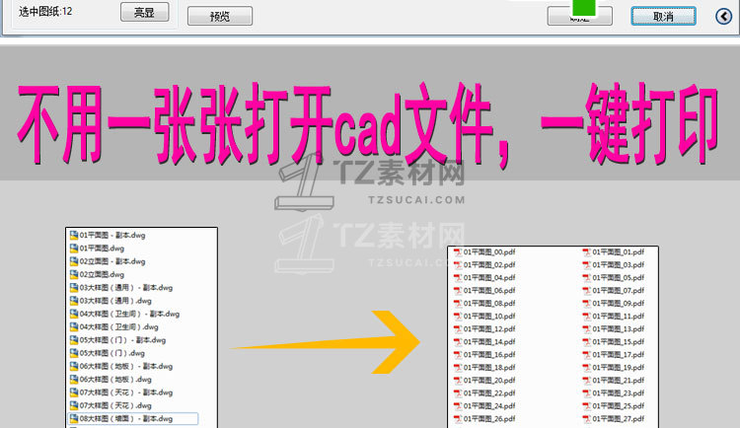Click PDF icon of 01平面图_17.pdf

click(x=586, y=355)
